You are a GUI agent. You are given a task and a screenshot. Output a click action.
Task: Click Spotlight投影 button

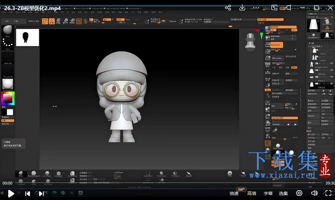click(x=284, y=118)
